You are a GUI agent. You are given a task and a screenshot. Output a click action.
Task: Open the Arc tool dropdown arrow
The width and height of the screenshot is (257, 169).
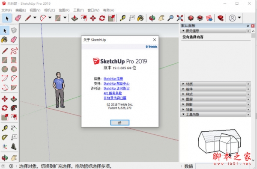[50, 18]
